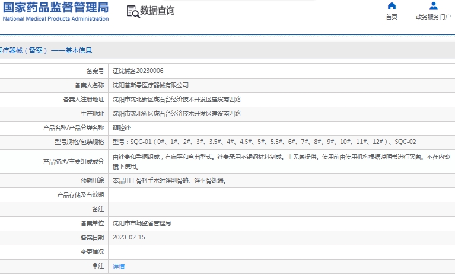The image size is (455, 278).
Task: Click the 备案人注册地址 address value
Action: pyautogui.click(x=177, y=100)
